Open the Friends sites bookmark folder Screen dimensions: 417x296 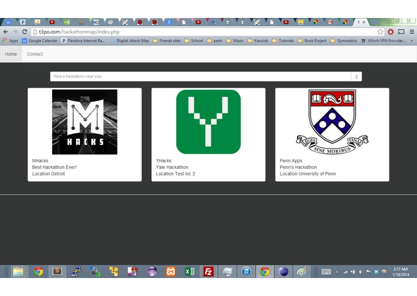[x=166, y=41]
